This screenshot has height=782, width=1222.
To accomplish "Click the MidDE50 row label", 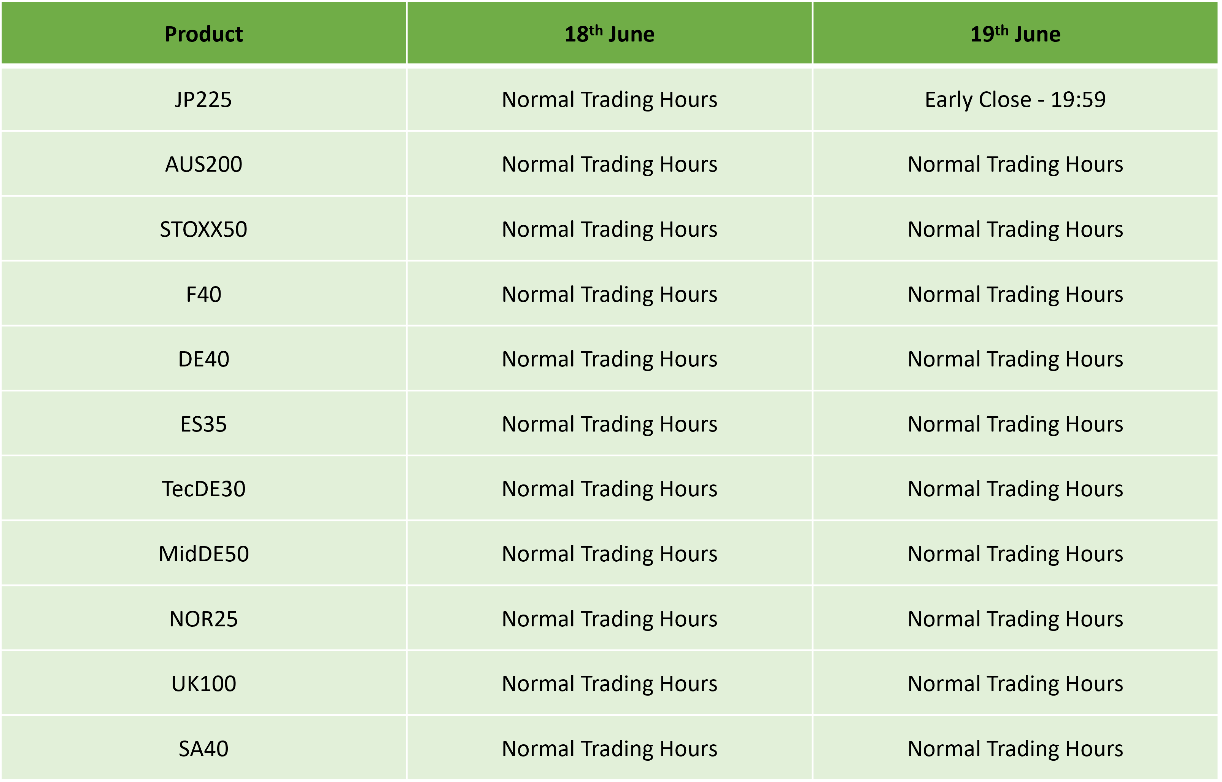I will (203, 554).
